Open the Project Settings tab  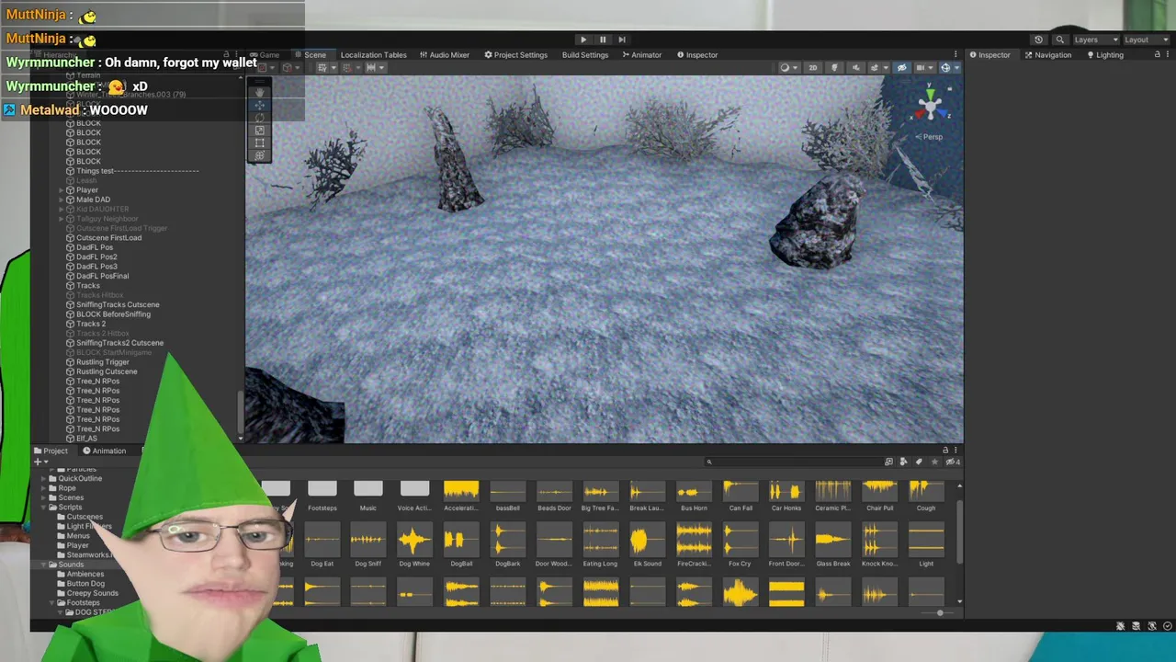[516, 55]
